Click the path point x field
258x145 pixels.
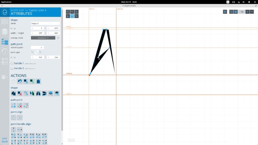[x=38, y=57]
